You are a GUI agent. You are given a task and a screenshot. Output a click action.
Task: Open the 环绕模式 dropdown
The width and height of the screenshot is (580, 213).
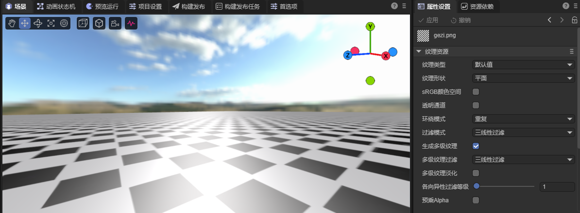coord(524,119)
